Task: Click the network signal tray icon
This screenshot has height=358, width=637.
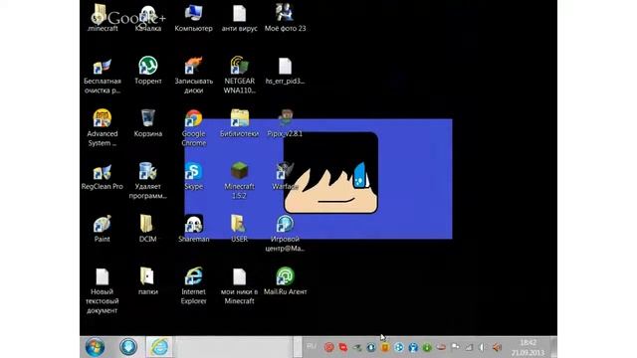Action: [469, 347]
